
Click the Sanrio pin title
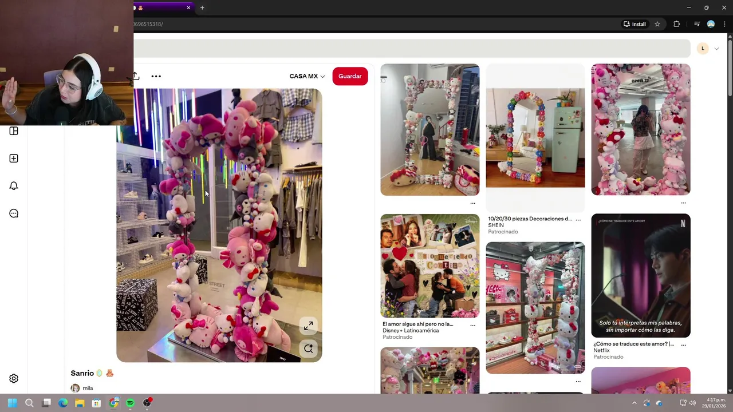pyautogui.click(x=92, y=373)
